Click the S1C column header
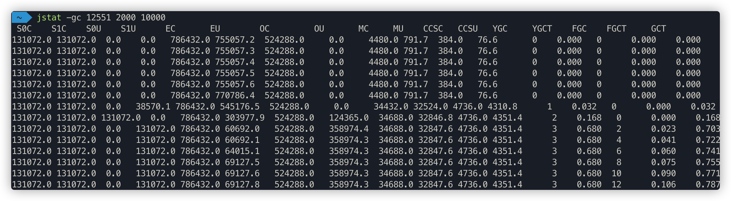This screenshot has height=201, width=731. pyautogui.click(x=59, y=29)
